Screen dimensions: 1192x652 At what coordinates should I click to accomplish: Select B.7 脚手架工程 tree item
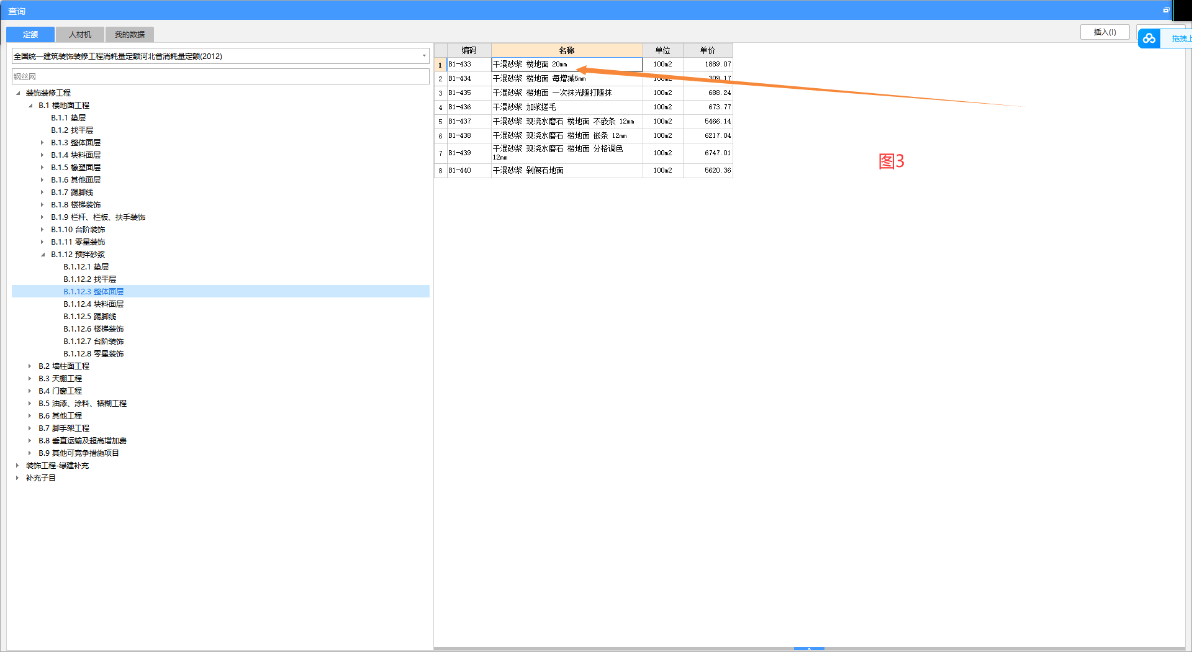click(64, 428)
